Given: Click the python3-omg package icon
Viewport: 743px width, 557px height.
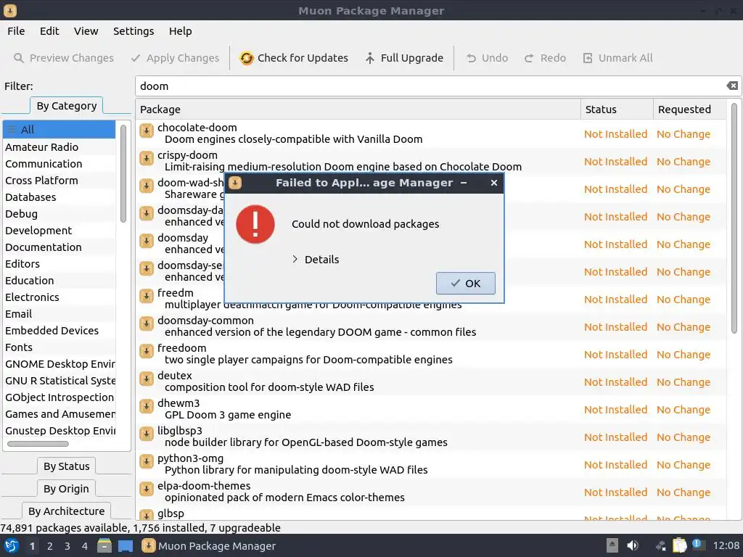Looking at the screenshot, I should point(147,461).
